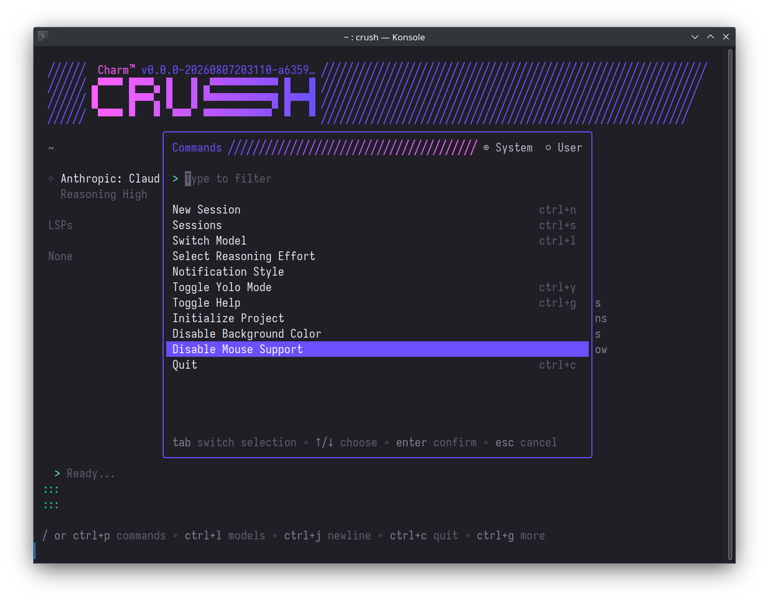Click the '~ : crush — Konsole' window title
This screenshot has width=769, height=603.
384,37
